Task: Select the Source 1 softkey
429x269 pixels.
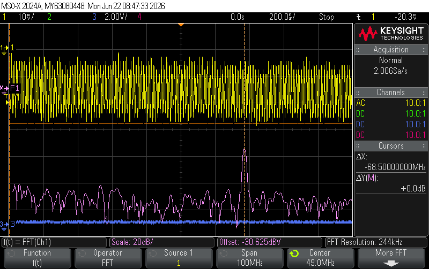Action: 179,258
